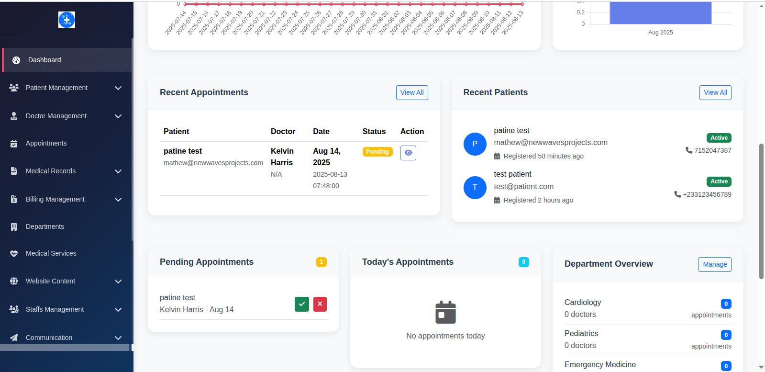
Task: Click the Cardiology department row label
Action: pos(583,303)
